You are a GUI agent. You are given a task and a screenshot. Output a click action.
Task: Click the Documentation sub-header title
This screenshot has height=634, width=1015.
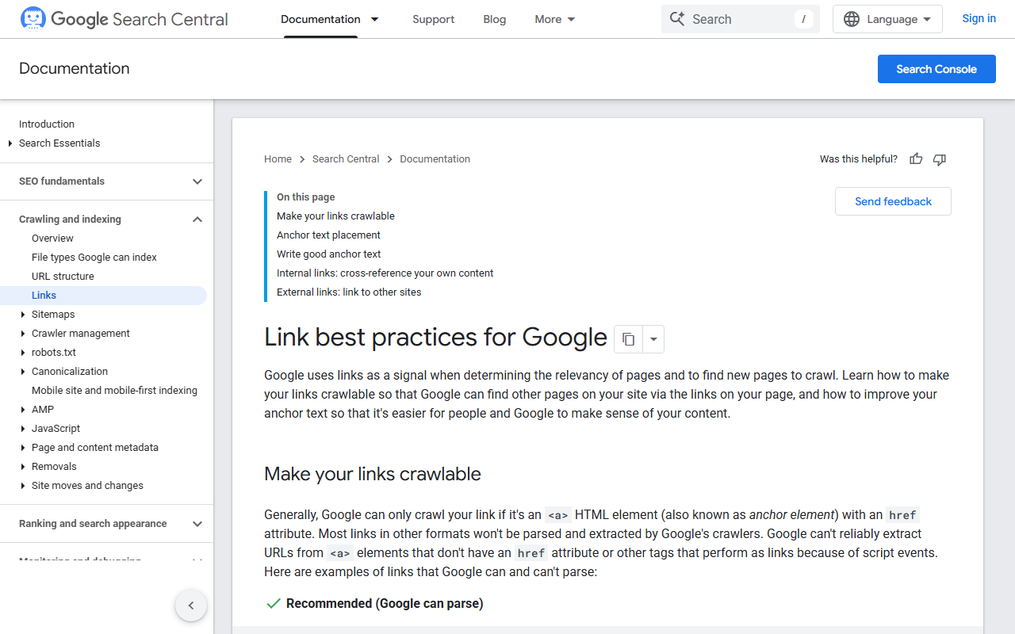[x=75, y=69]
